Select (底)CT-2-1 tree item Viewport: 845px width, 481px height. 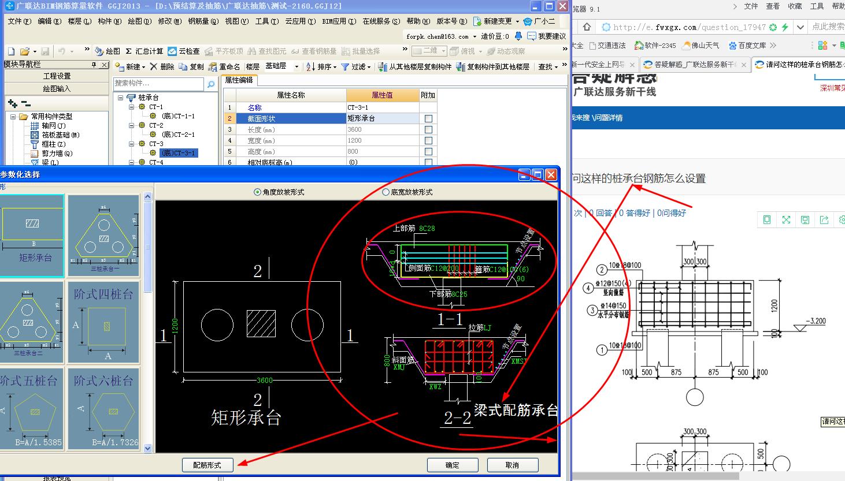click(178, 135)
